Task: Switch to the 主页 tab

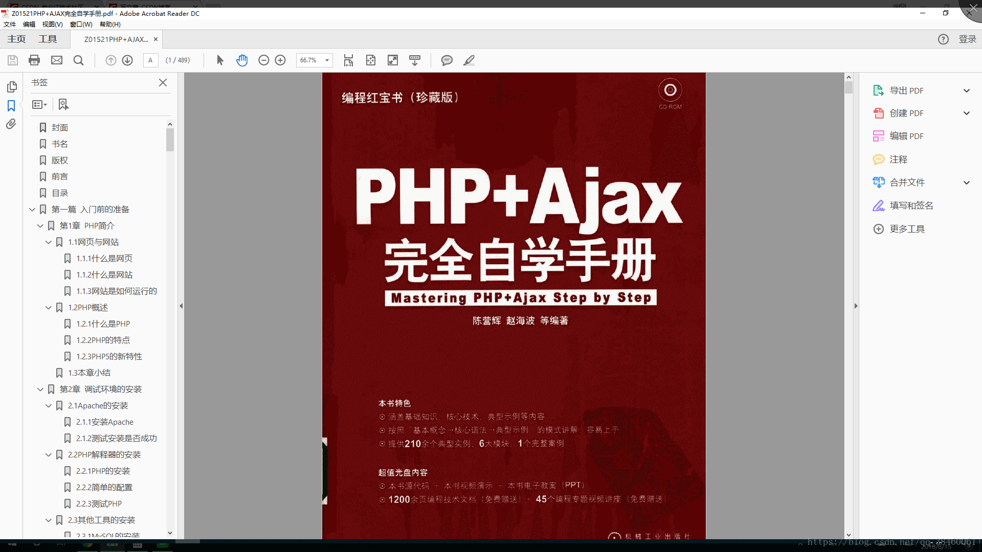Action: pos(16,39)
